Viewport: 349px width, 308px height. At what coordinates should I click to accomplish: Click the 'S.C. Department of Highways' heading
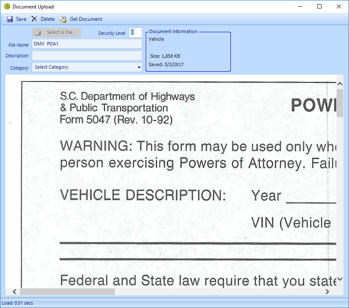coord(127,96)
